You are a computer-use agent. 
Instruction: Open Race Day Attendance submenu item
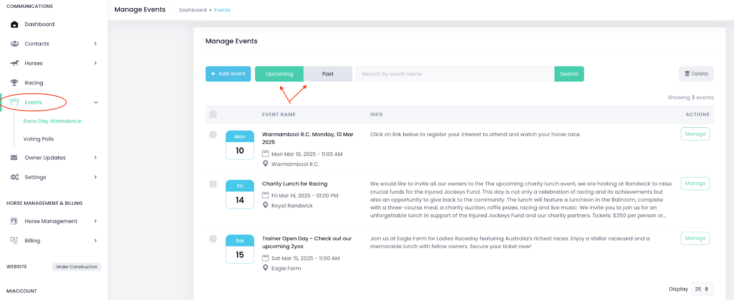click(x=52, y=121)
